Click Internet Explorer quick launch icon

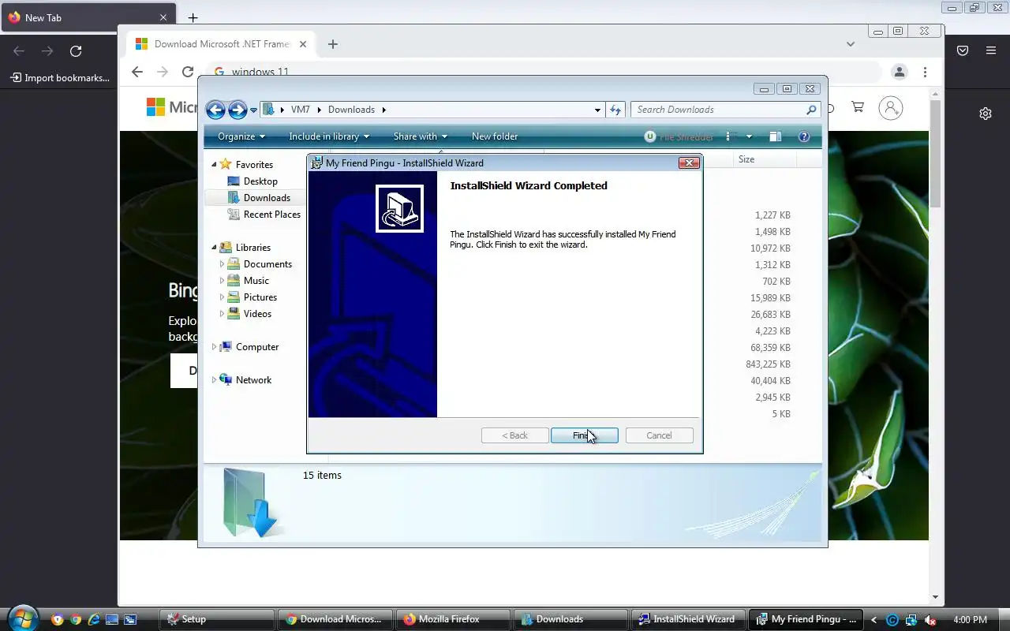pos(94,619)
